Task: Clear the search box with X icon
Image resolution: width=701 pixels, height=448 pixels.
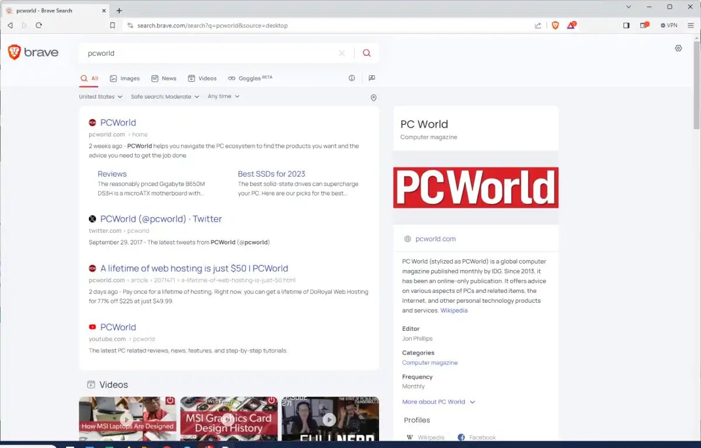Action: 342,53
